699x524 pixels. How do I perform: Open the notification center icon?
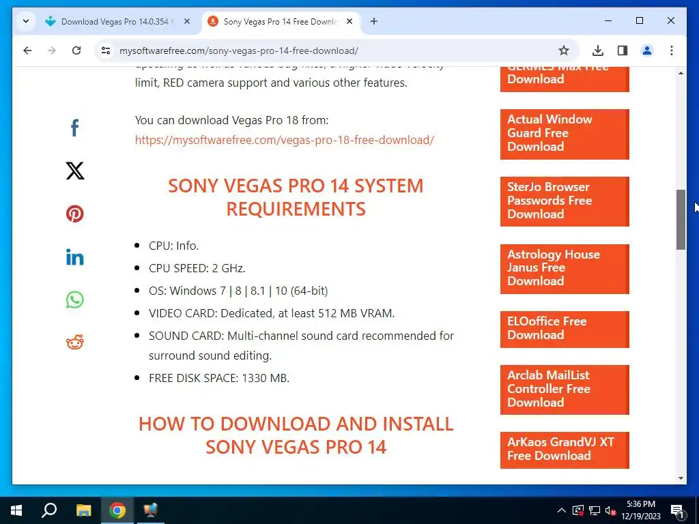point(677,510)
